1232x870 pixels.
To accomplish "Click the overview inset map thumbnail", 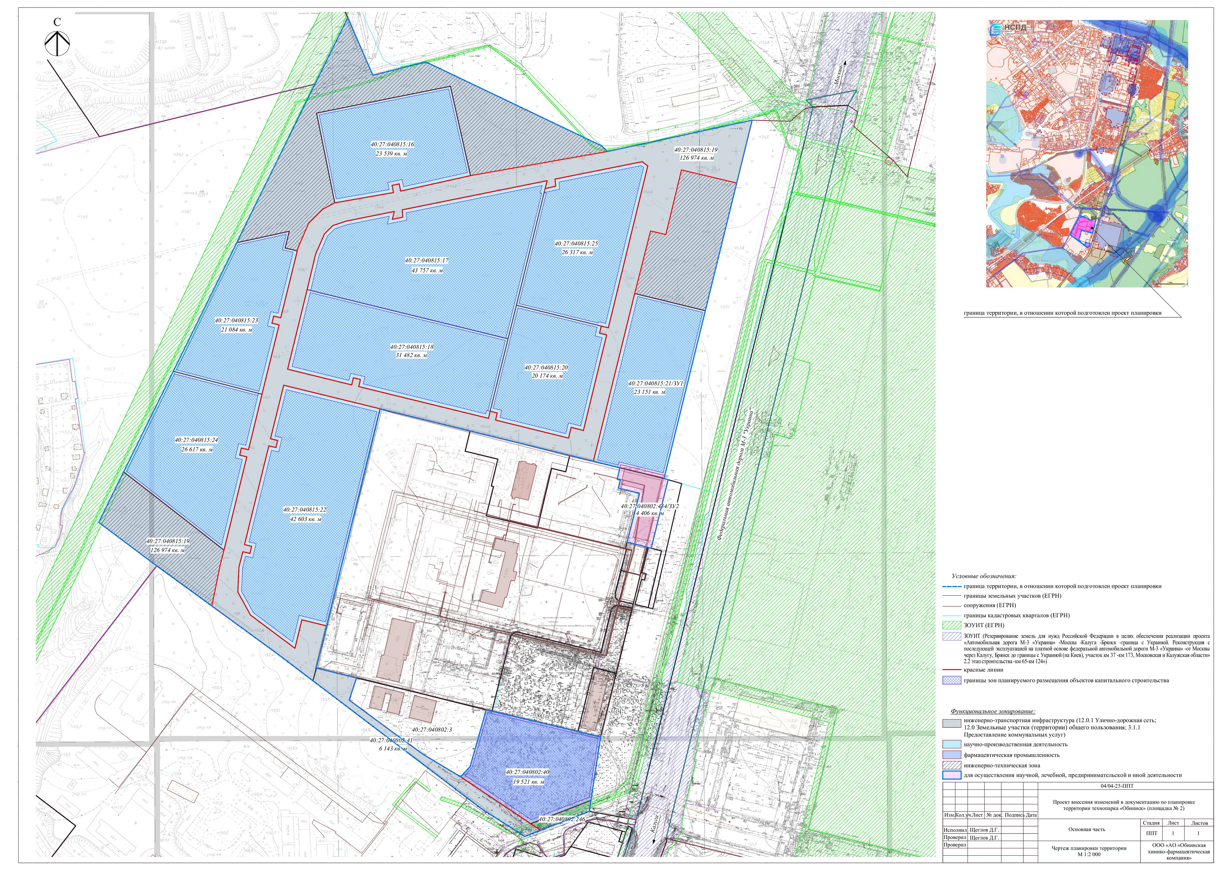I will pos(1087,153).
